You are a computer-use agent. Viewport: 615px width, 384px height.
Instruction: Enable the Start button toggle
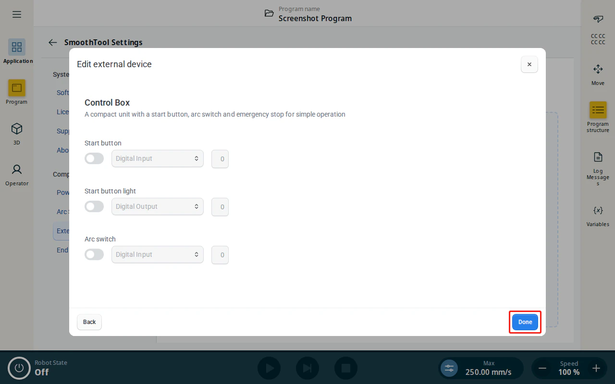pos(94,158)
